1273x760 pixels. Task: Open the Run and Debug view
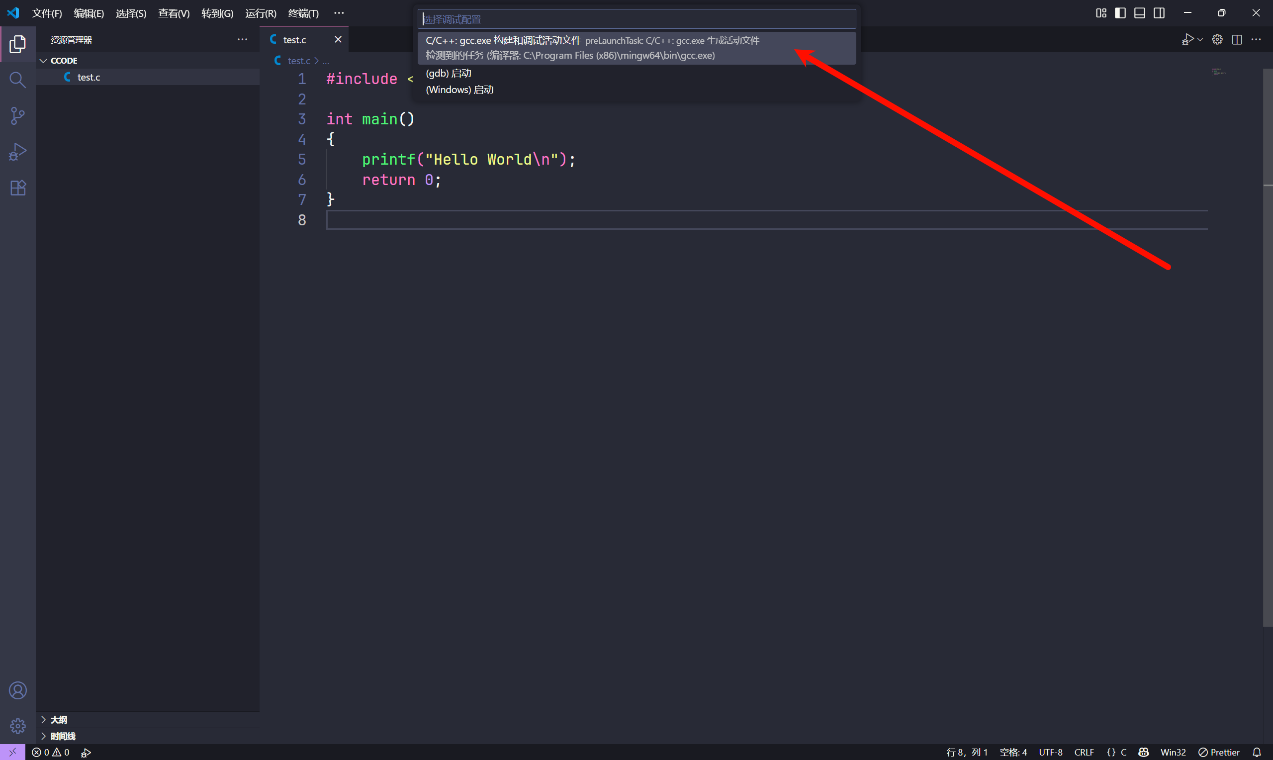pyautogui.click(x=17, y=152)
